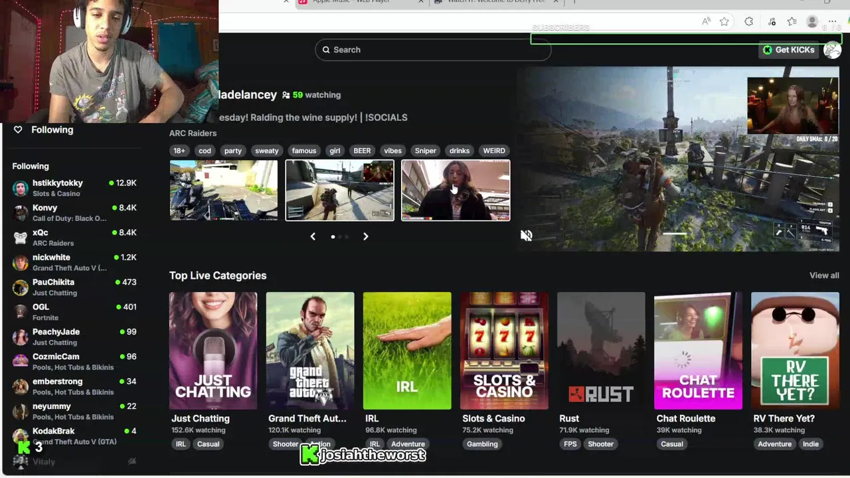Image resolution: width=850 pixels, height=478 pixels.
Task: Open PauChikita's channel avatar
Action: click(x=21, y=287)
